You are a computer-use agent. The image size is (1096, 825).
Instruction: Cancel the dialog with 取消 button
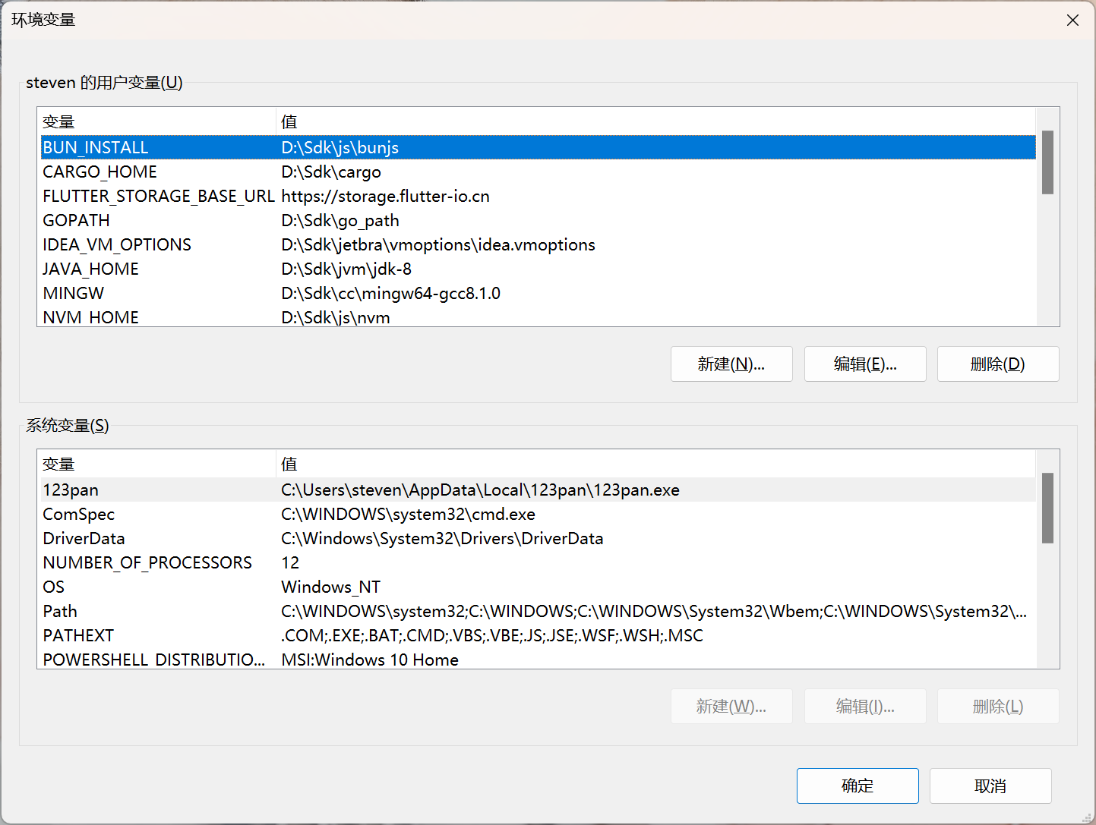tap(990, 786)
